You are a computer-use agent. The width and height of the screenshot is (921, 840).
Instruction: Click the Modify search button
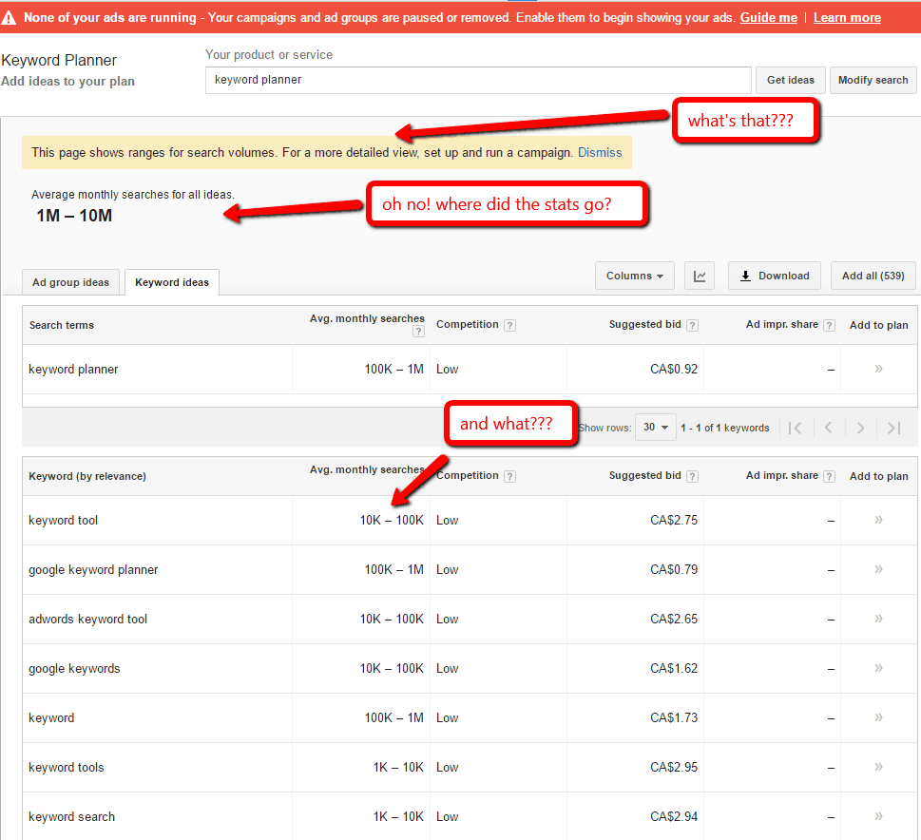click(873, 80)
